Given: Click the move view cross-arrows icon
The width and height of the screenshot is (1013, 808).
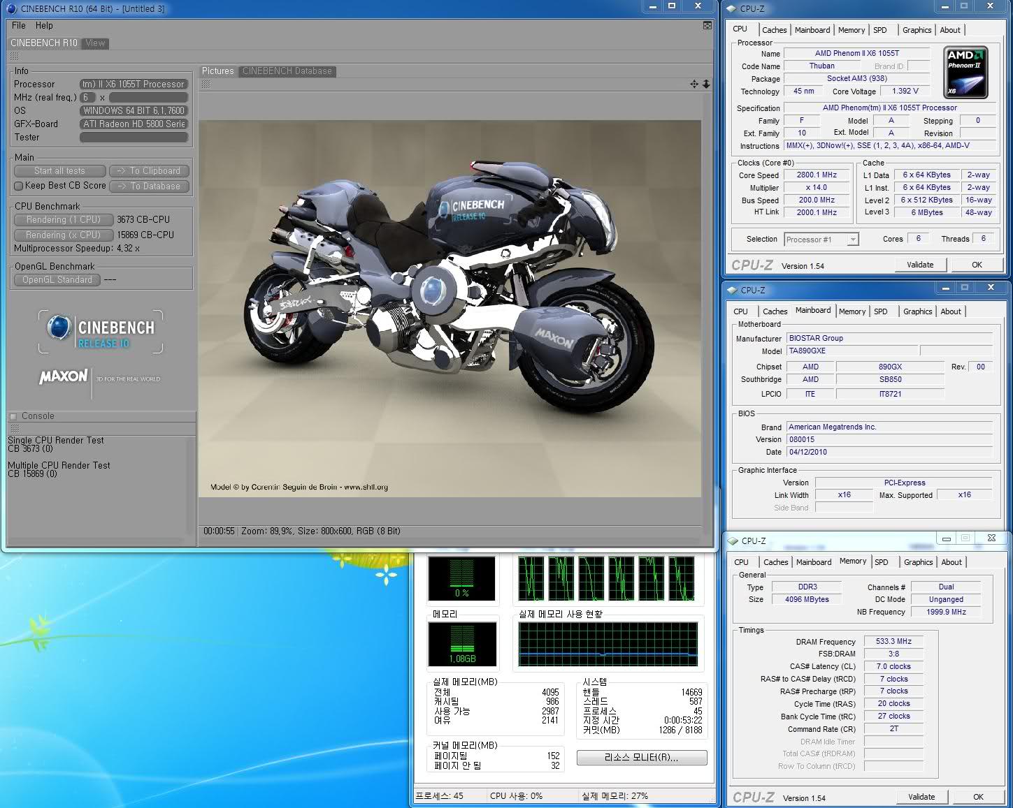Looking at the screenshot, I should 694,84.
